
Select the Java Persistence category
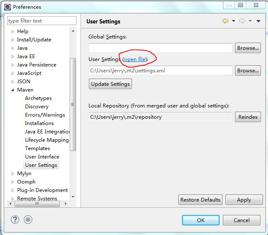click(37, 65)
